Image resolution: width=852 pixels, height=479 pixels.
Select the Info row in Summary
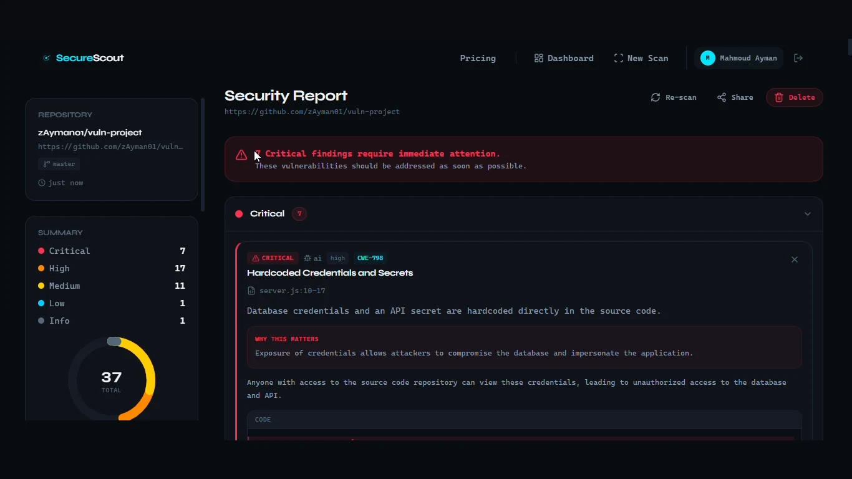(112, 321)
